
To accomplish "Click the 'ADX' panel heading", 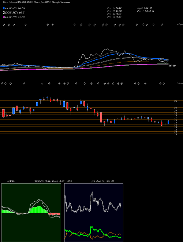I will (x=70, y=181).
